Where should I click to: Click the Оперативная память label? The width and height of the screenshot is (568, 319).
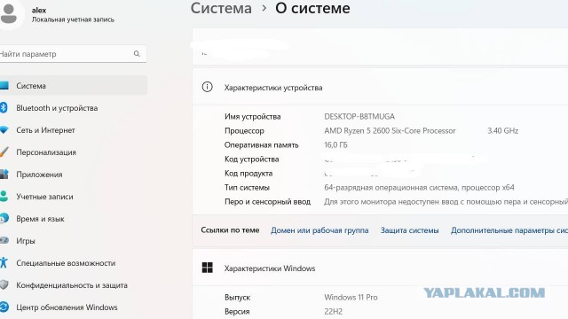click(262, 144)
